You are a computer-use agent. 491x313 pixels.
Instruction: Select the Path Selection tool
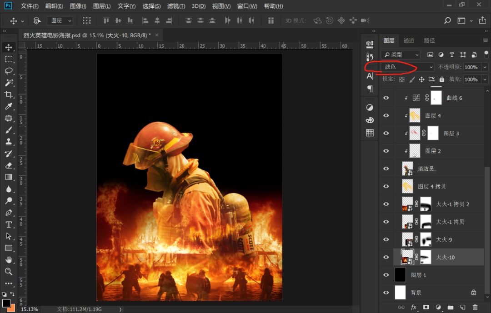pyautogui.click(x=9, y=236)
